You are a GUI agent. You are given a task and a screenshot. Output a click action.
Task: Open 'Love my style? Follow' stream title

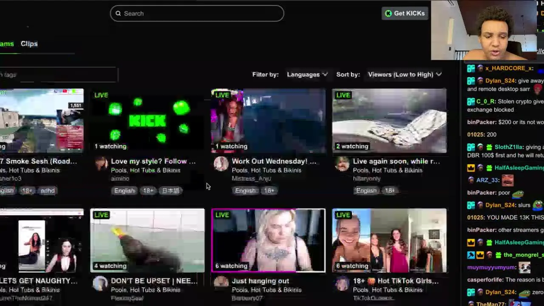pyautogui.click(x=153, y=161)
